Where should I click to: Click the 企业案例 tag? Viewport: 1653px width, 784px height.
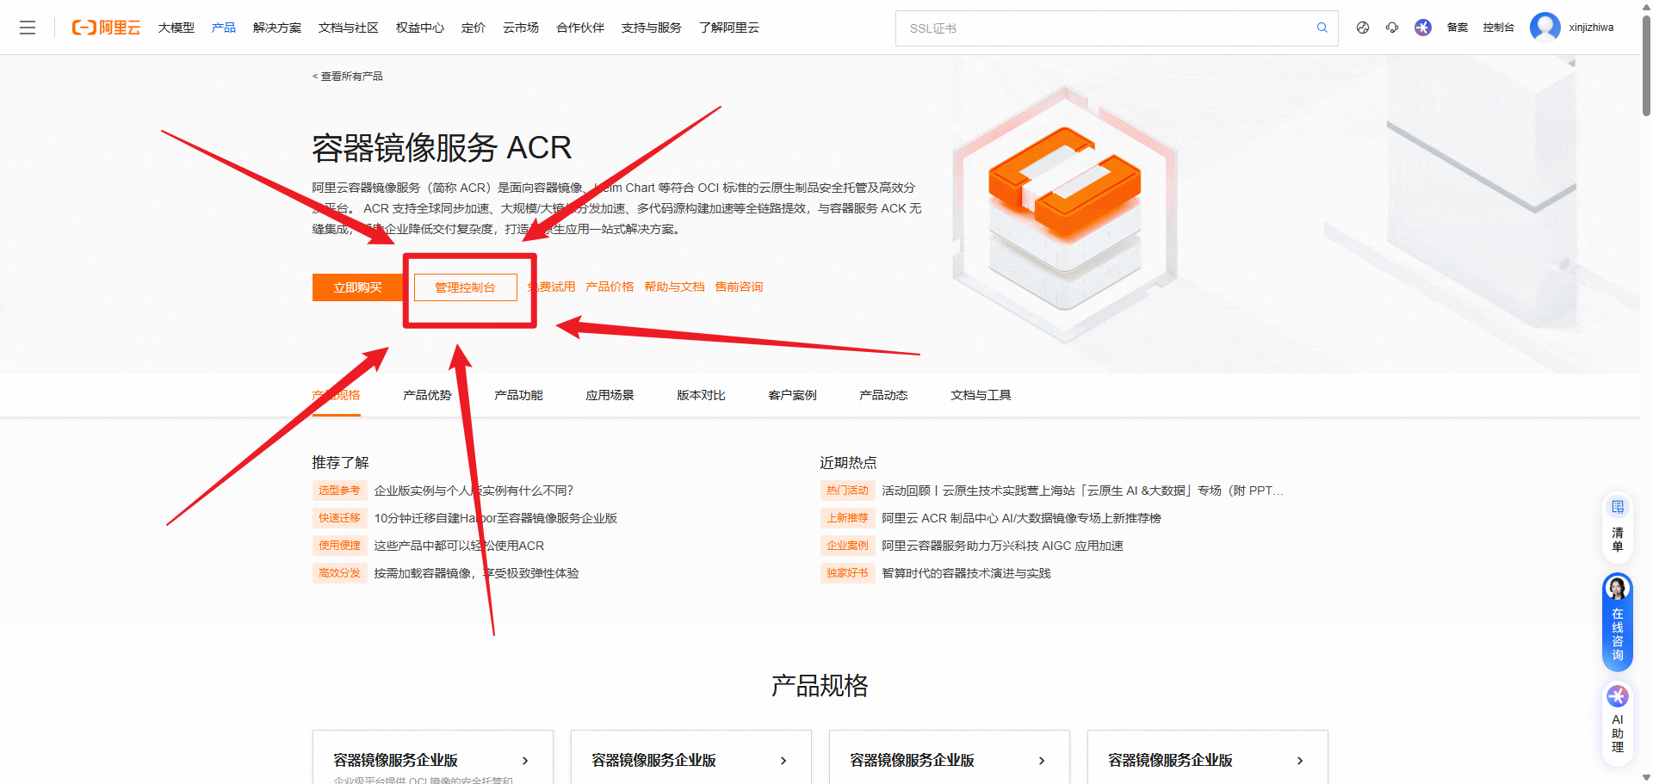[847, 546]
